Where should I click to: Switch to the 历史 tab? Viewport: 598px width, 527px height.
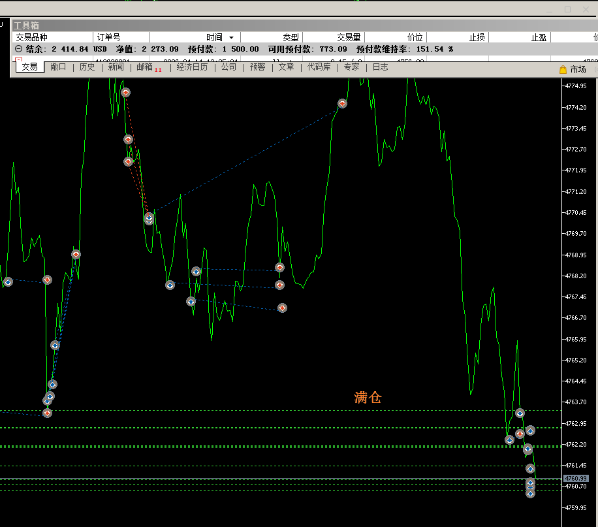tap(87, 67)
